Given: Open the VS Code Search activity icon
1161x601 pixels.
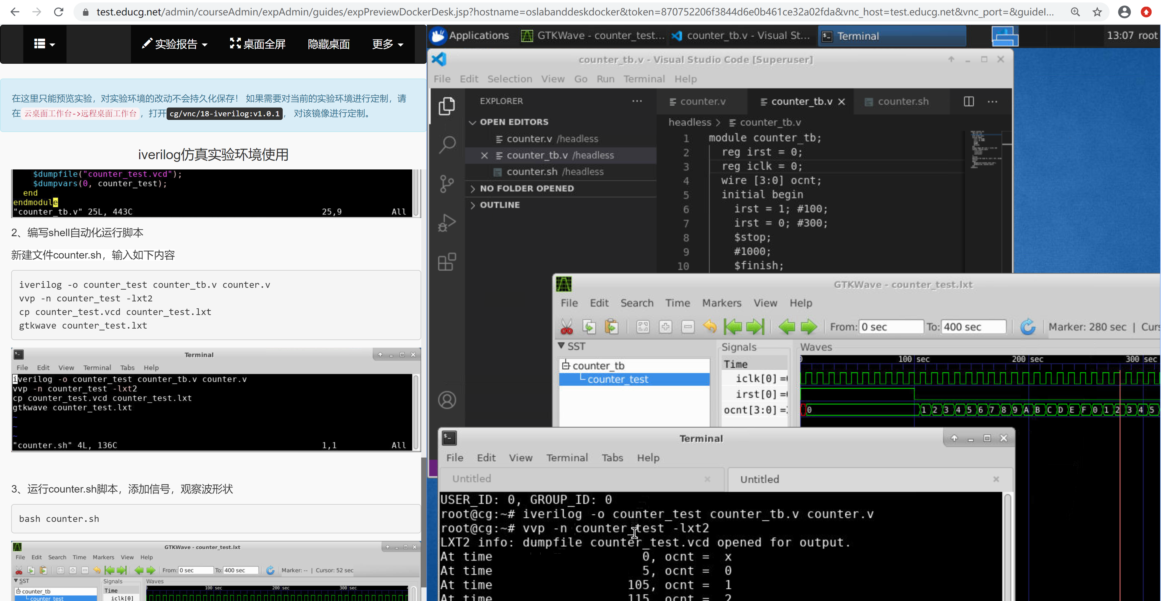Looking at the screenshot, I should click(x=447, y=144).
